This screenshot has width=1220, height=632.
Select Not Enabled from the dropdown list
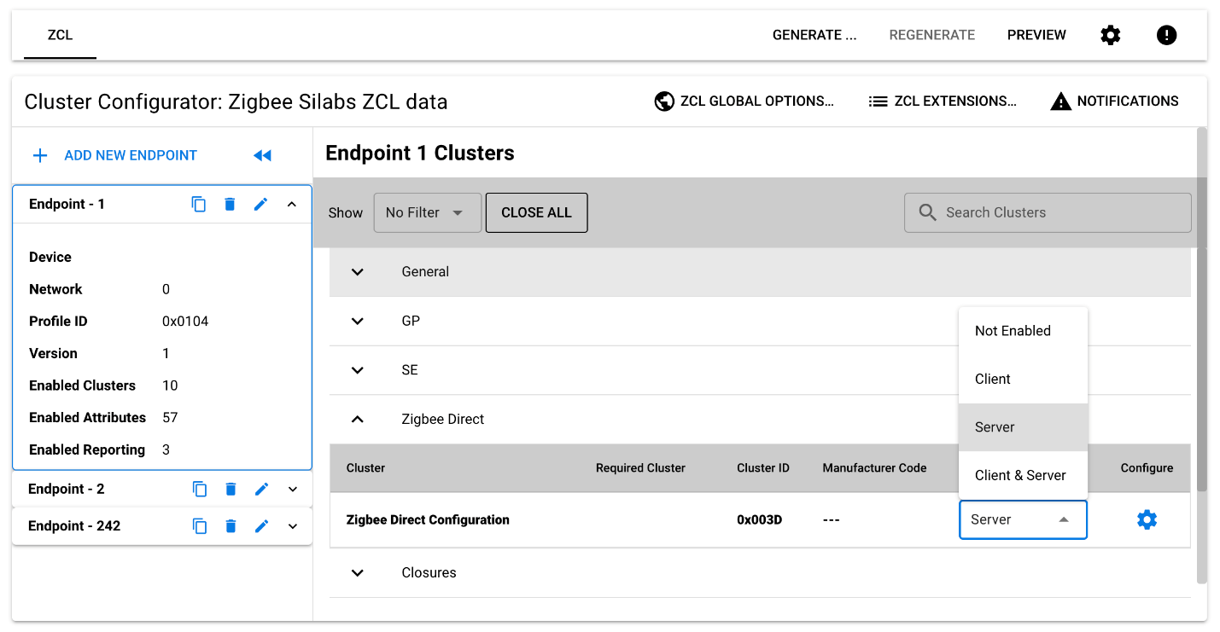tap(1013, 331)
